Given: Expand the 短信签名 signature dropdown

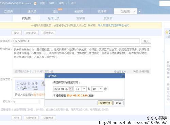Looking at the screenshot, I should tap(120, 72).
